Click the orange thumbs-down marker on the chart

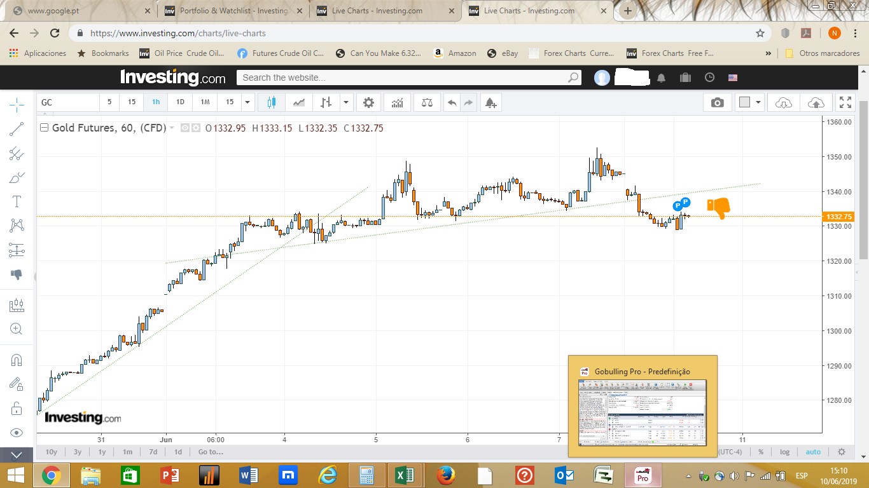tap(718, 208)
